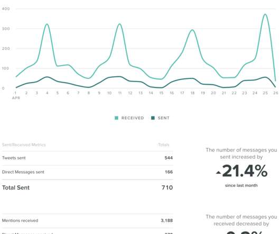Screen dimensions: 280x234
Task: Select the Mentions received row label
Action: pyautogui.click(x=20, y=220)
